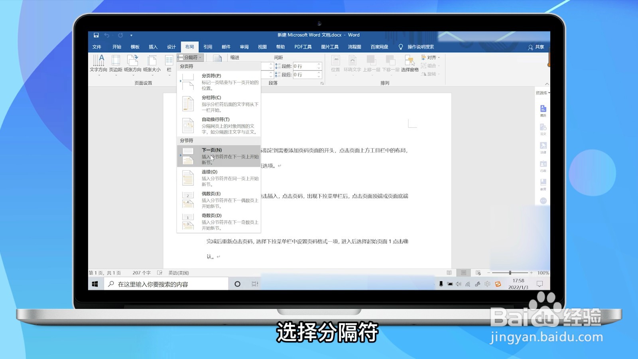The height and width of the screenshot is (359, 638).
Task: Open the 设计 ribbon tab
Action: [171, 47]
